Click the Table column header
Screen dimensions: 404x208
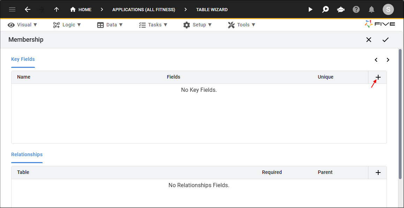23,172
